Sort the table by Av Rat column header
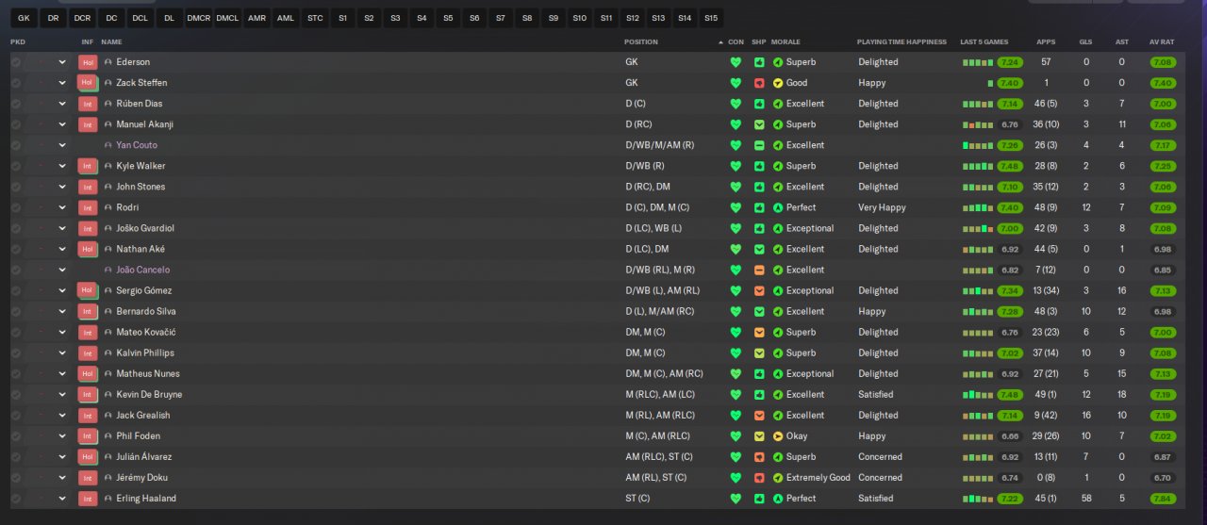1207x525 pixels. (x=1162, y=42)
